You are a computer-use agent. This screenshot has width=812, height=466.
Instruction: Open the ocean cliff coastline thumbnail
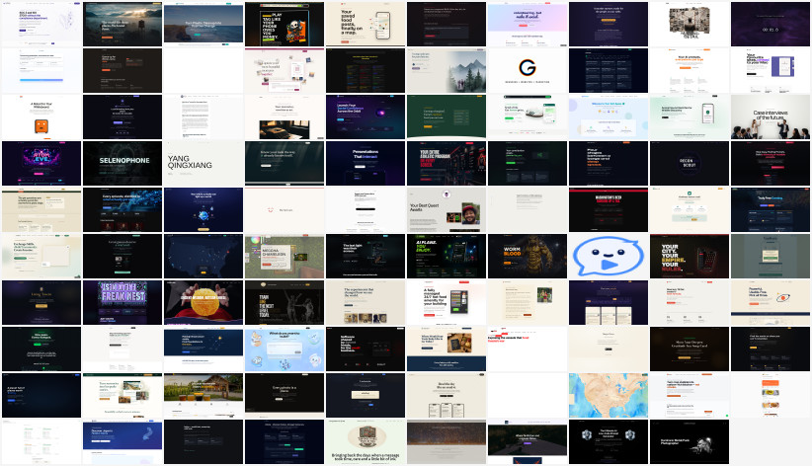pos(203,24)
